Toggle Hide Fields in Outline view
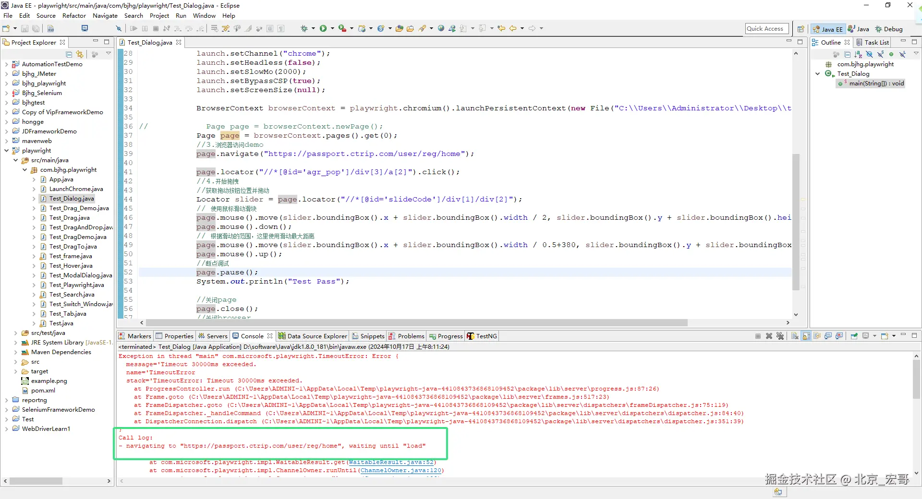This screenshot has height=499, width=922. [869, 54]
